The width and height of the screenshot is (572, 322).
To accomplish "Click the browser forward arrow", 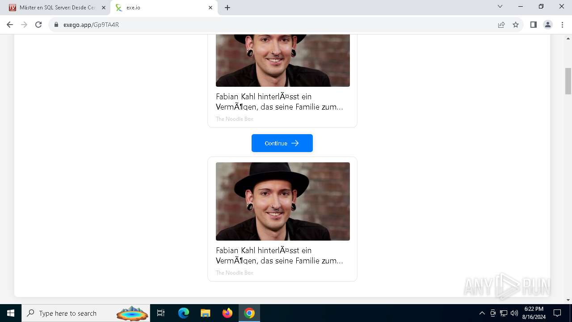I will coord(24,25).
